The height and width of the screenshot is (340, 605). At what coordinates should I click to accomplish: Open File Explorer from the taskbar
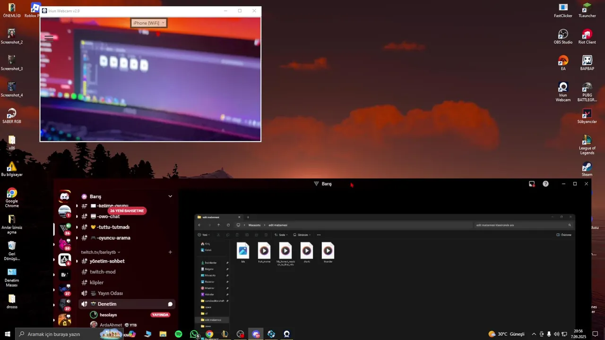pyautogui.click(x=163, y=334)
